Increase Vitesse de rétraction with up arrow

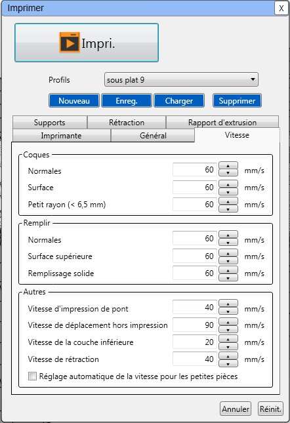[x=228, y=356]
